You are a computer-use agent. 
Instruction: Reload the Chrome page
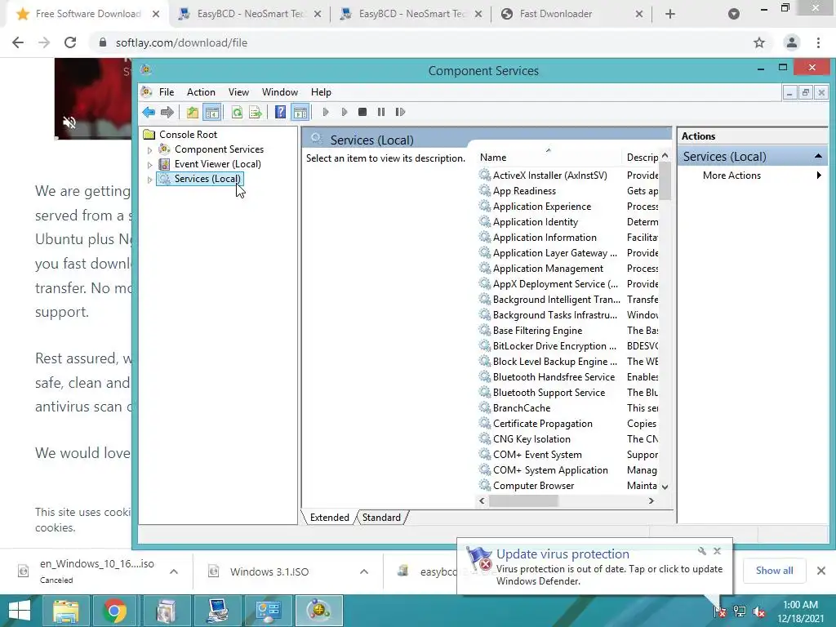click(x=70, y=42)
